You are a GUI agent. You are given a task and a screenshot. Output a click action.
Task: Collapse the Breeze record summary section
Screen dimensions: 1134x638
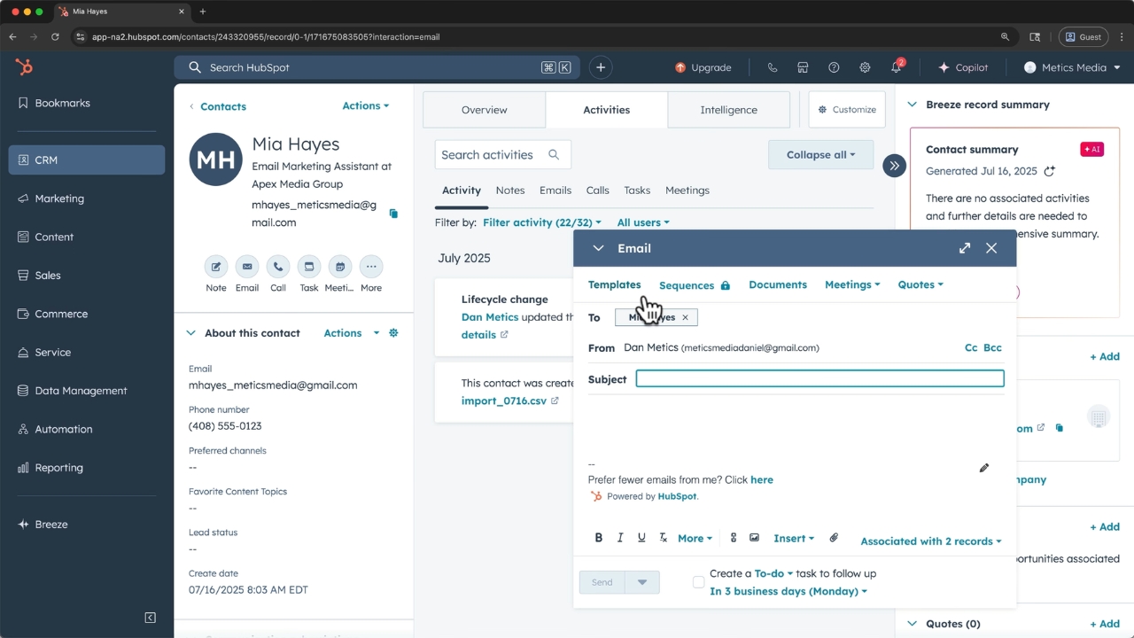click(912, 105)
